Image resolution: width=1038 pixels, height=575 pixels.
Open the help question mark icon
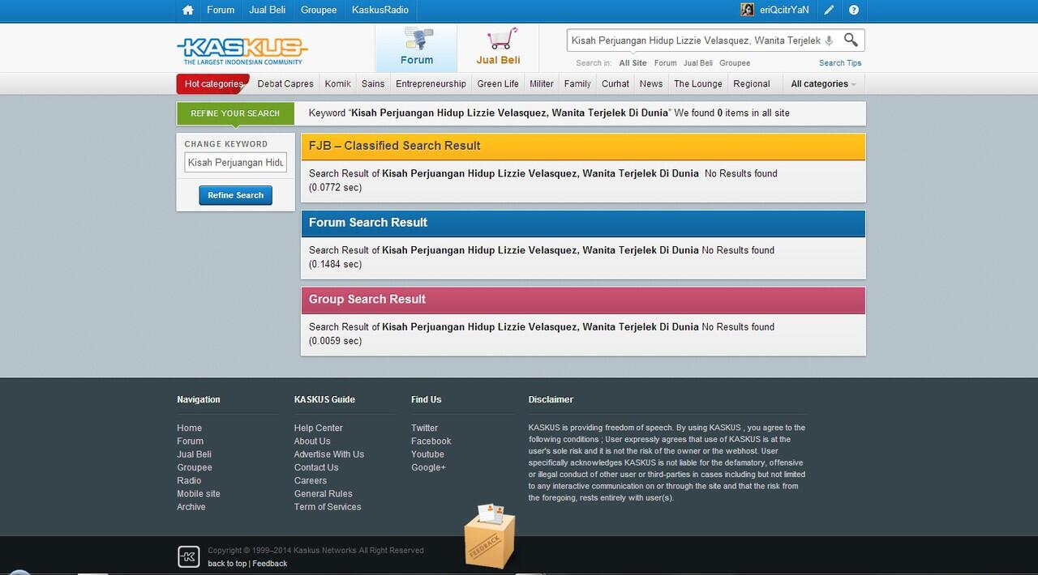(x=854, y=11)
